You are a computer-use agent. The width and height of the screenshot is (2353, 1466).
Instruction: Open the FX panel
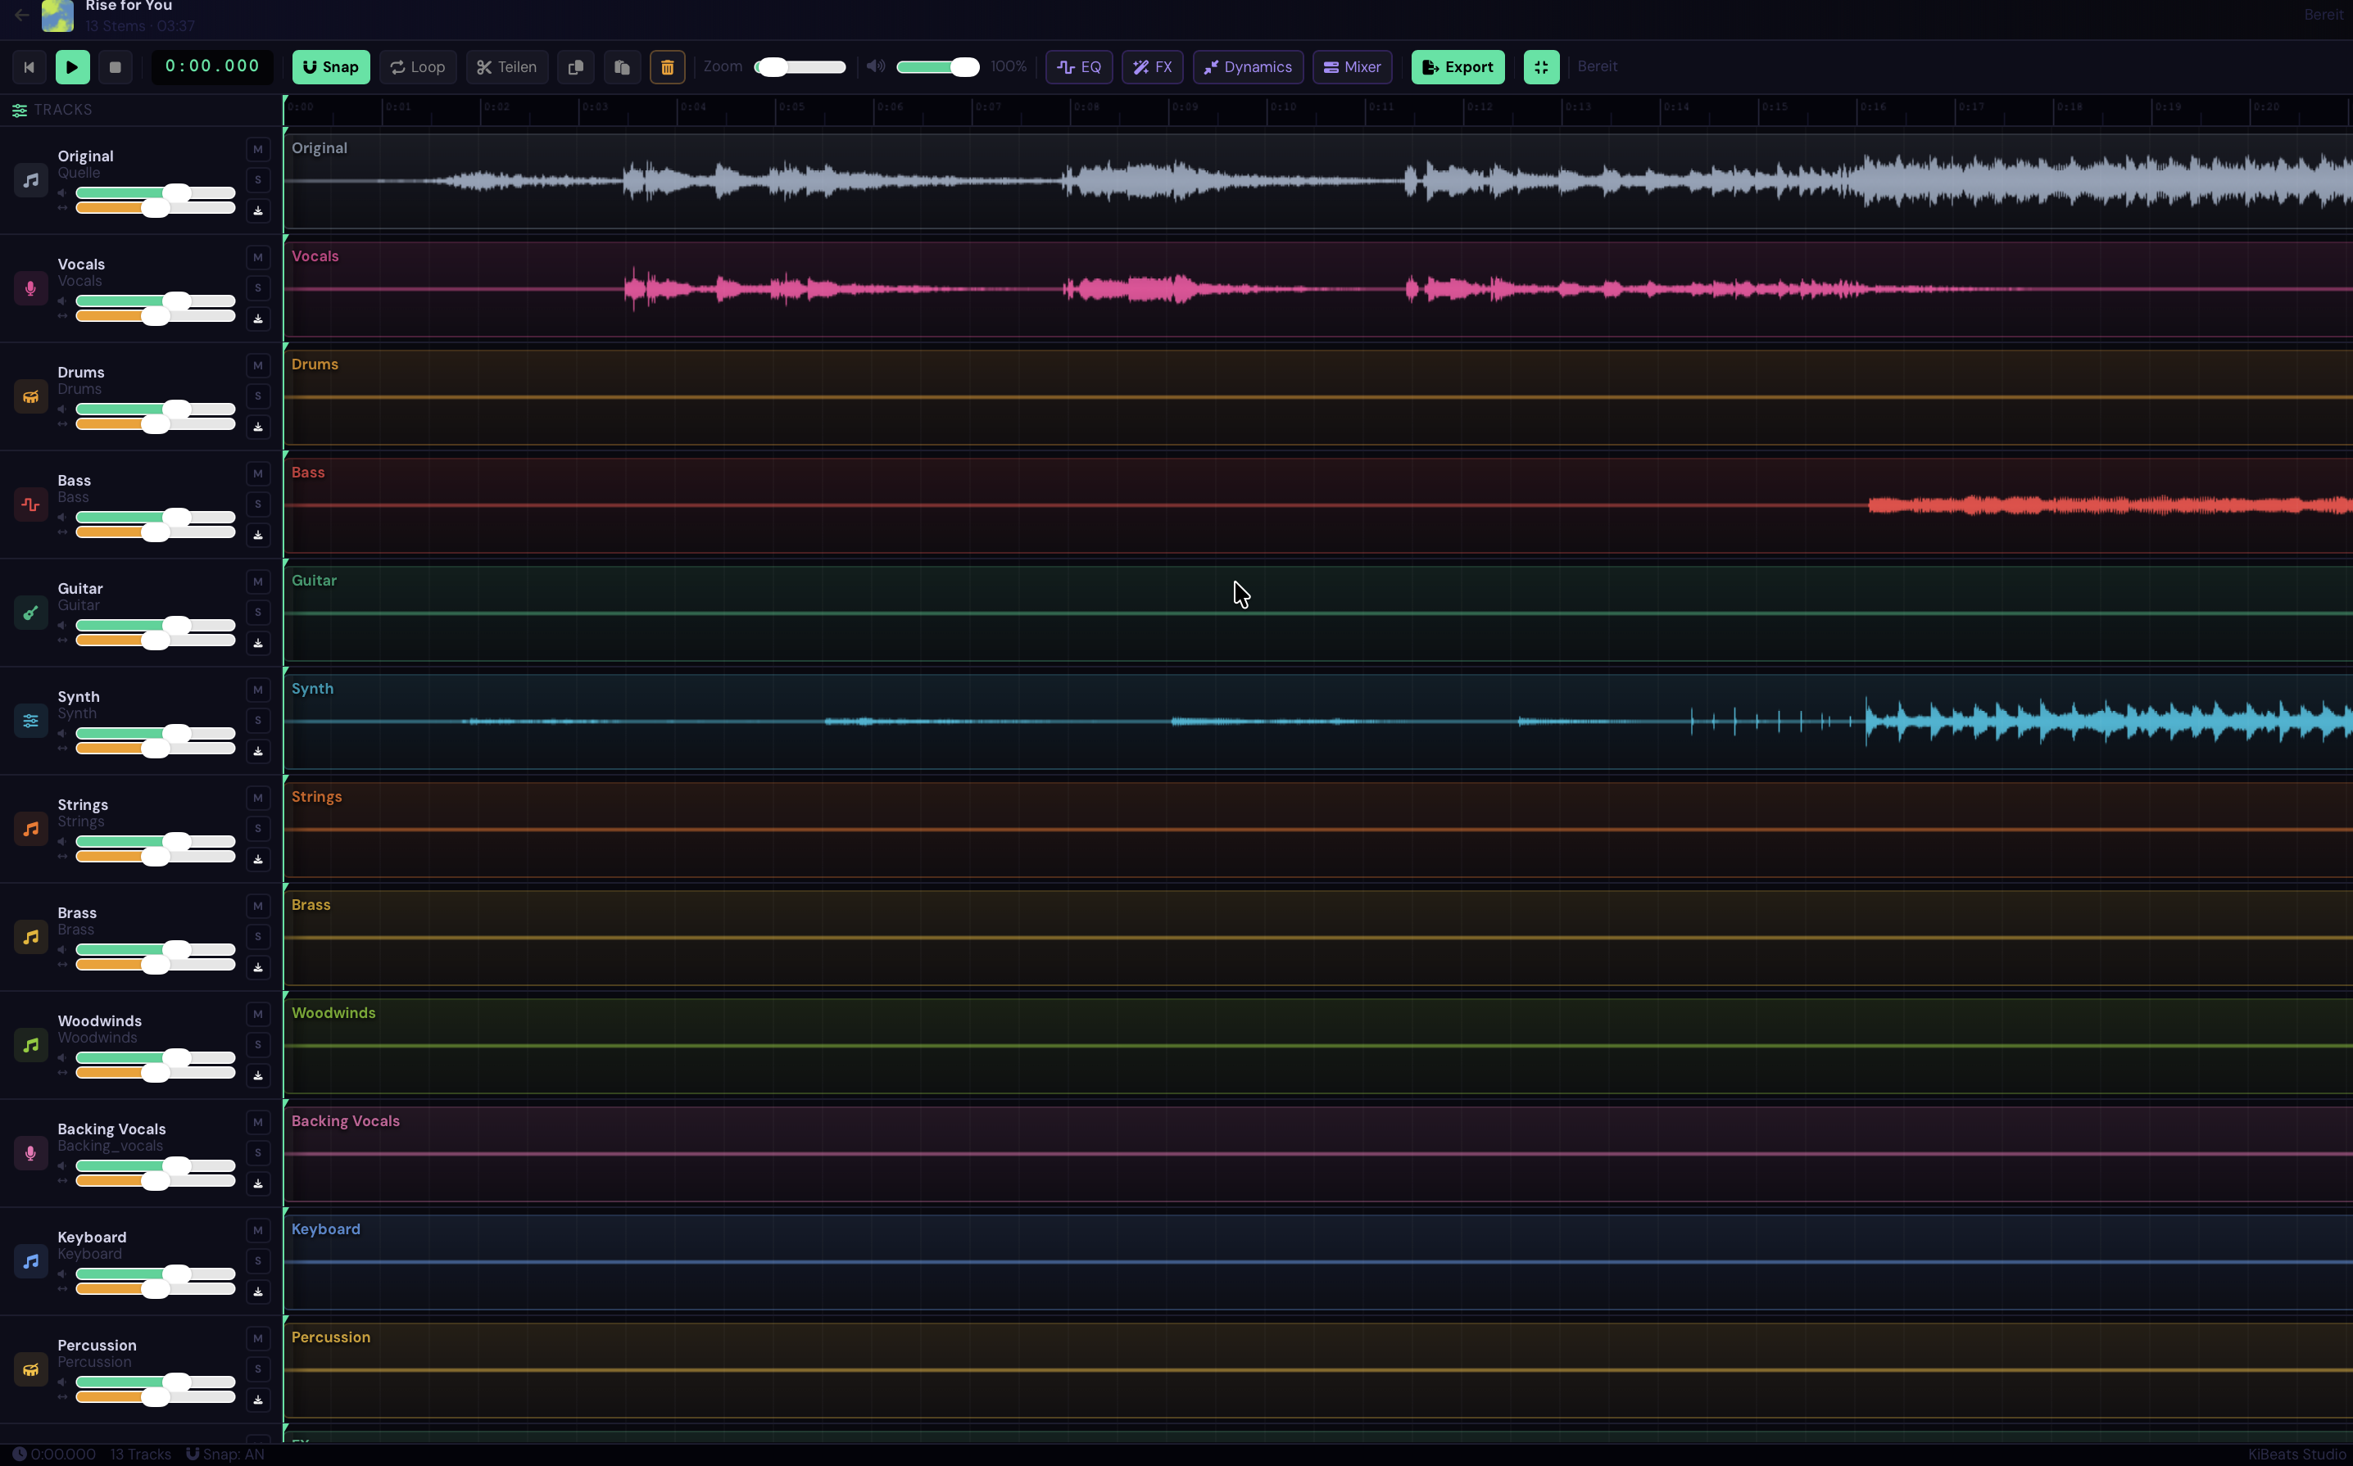(x=1152, y=67)
